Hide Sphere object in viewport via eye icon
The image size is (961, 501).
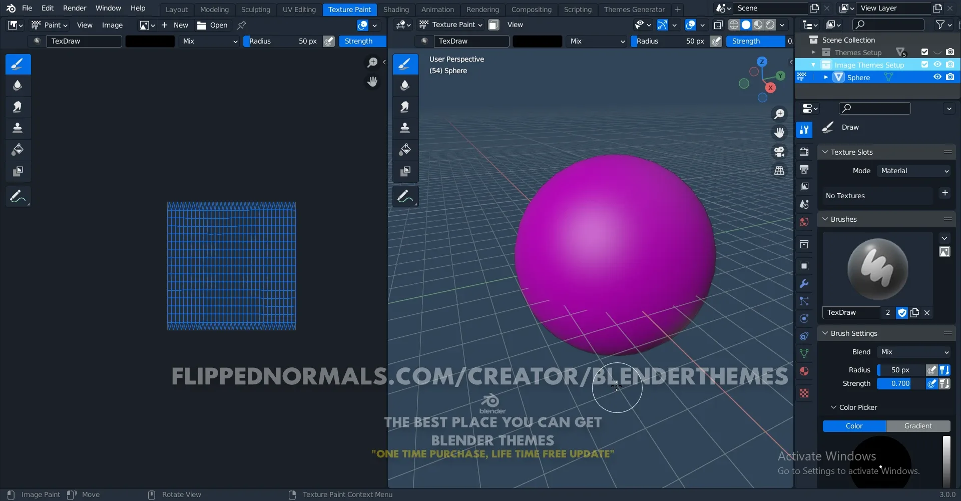pos(937,77)
